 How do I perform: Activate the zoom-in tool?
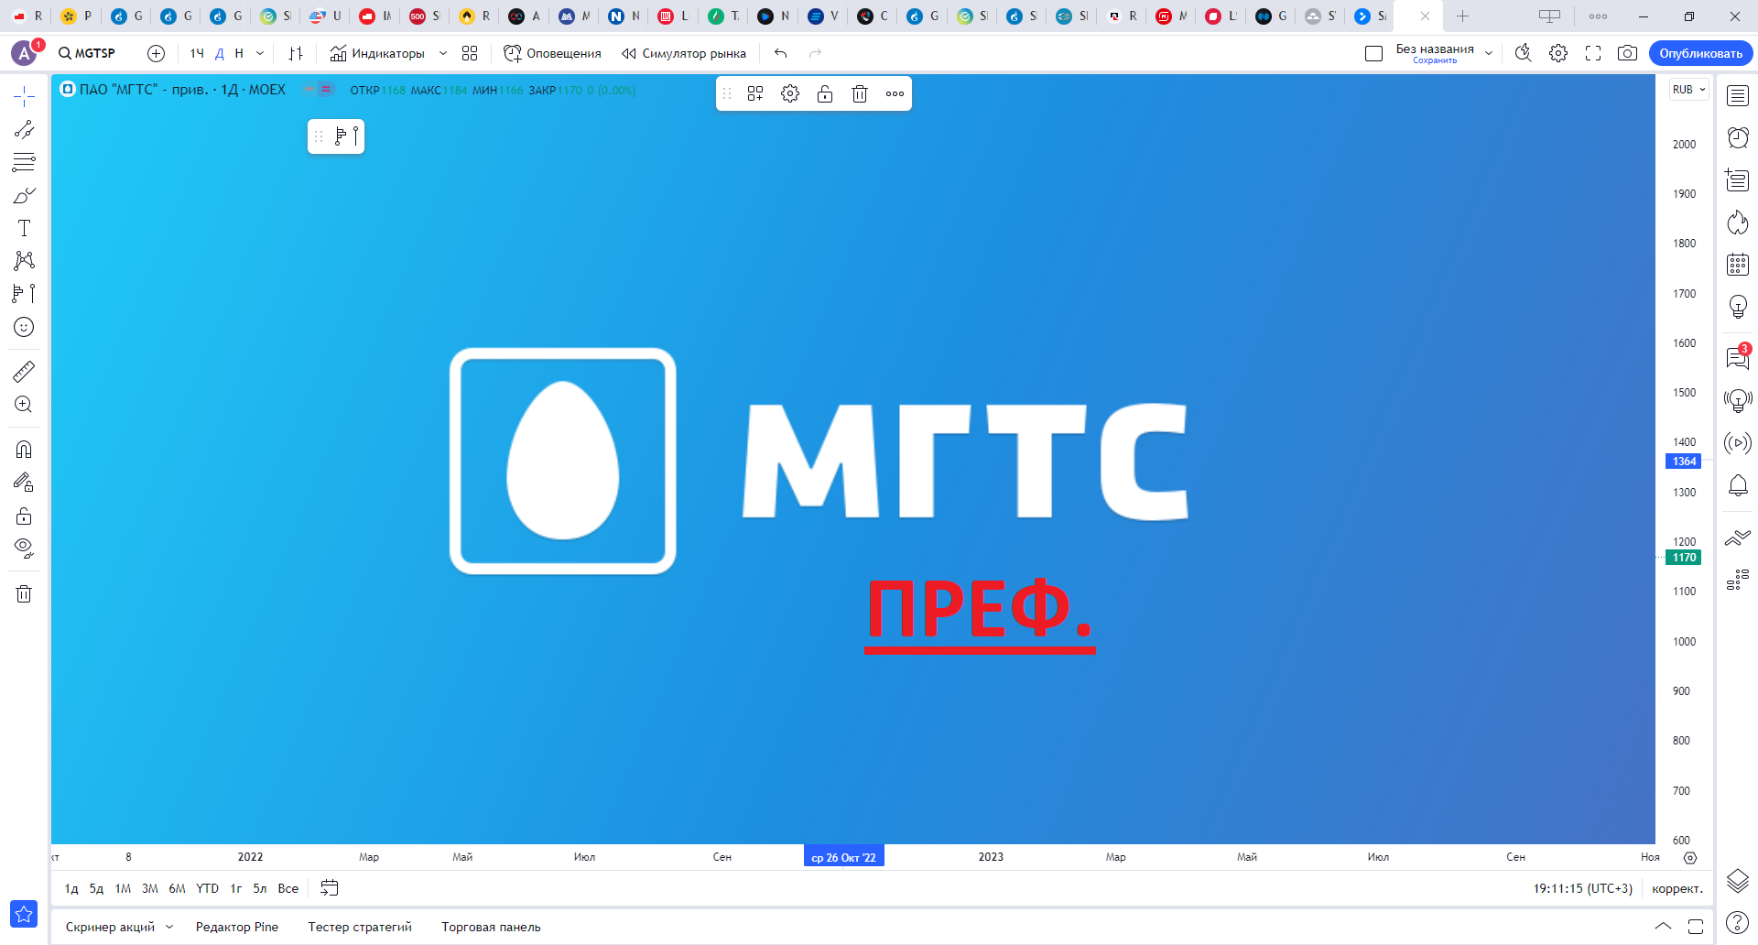coord(24,404)
